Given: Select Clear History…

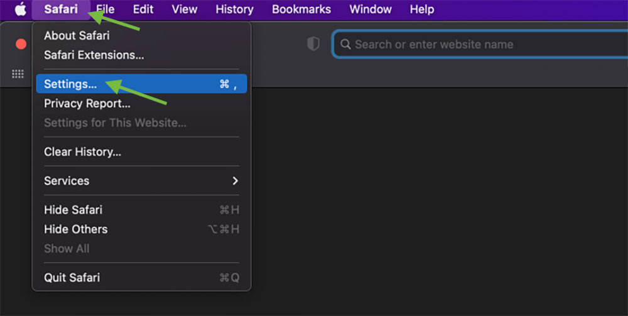Looking at the screenshot, I should coord(141,152).
